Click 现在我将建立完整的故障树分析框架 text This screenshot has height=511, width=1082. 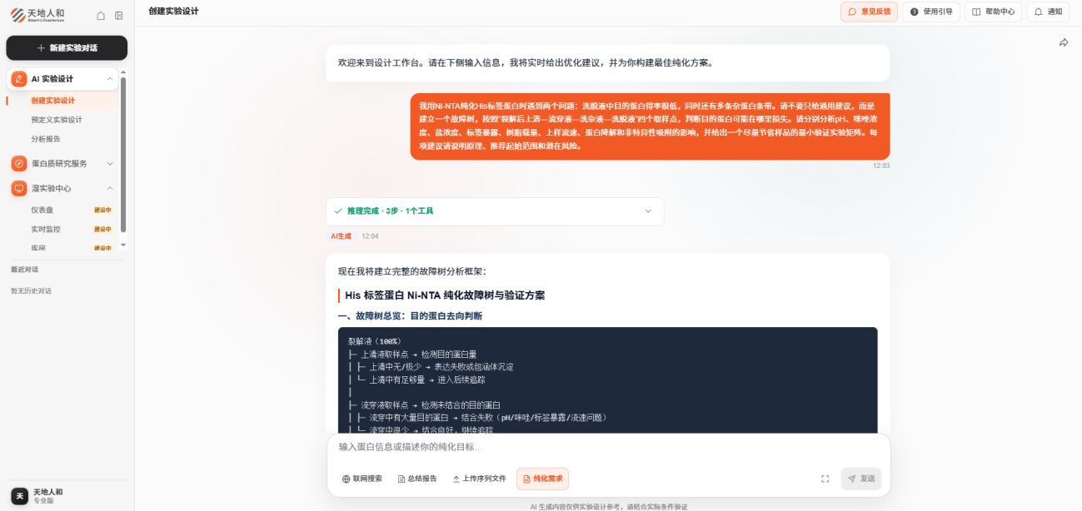tap(411, 271)
